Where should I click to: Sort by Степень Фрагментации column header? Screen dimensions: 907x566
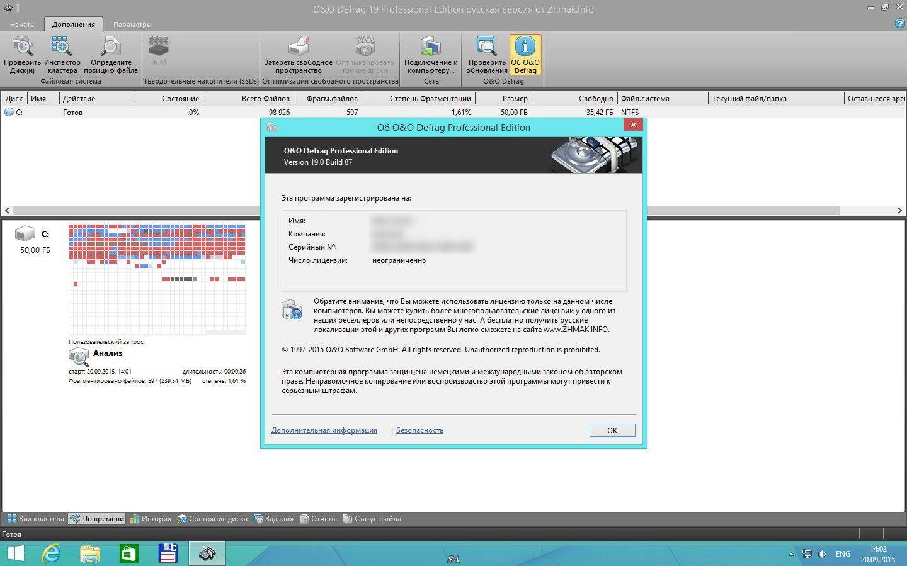click(419, 99)
